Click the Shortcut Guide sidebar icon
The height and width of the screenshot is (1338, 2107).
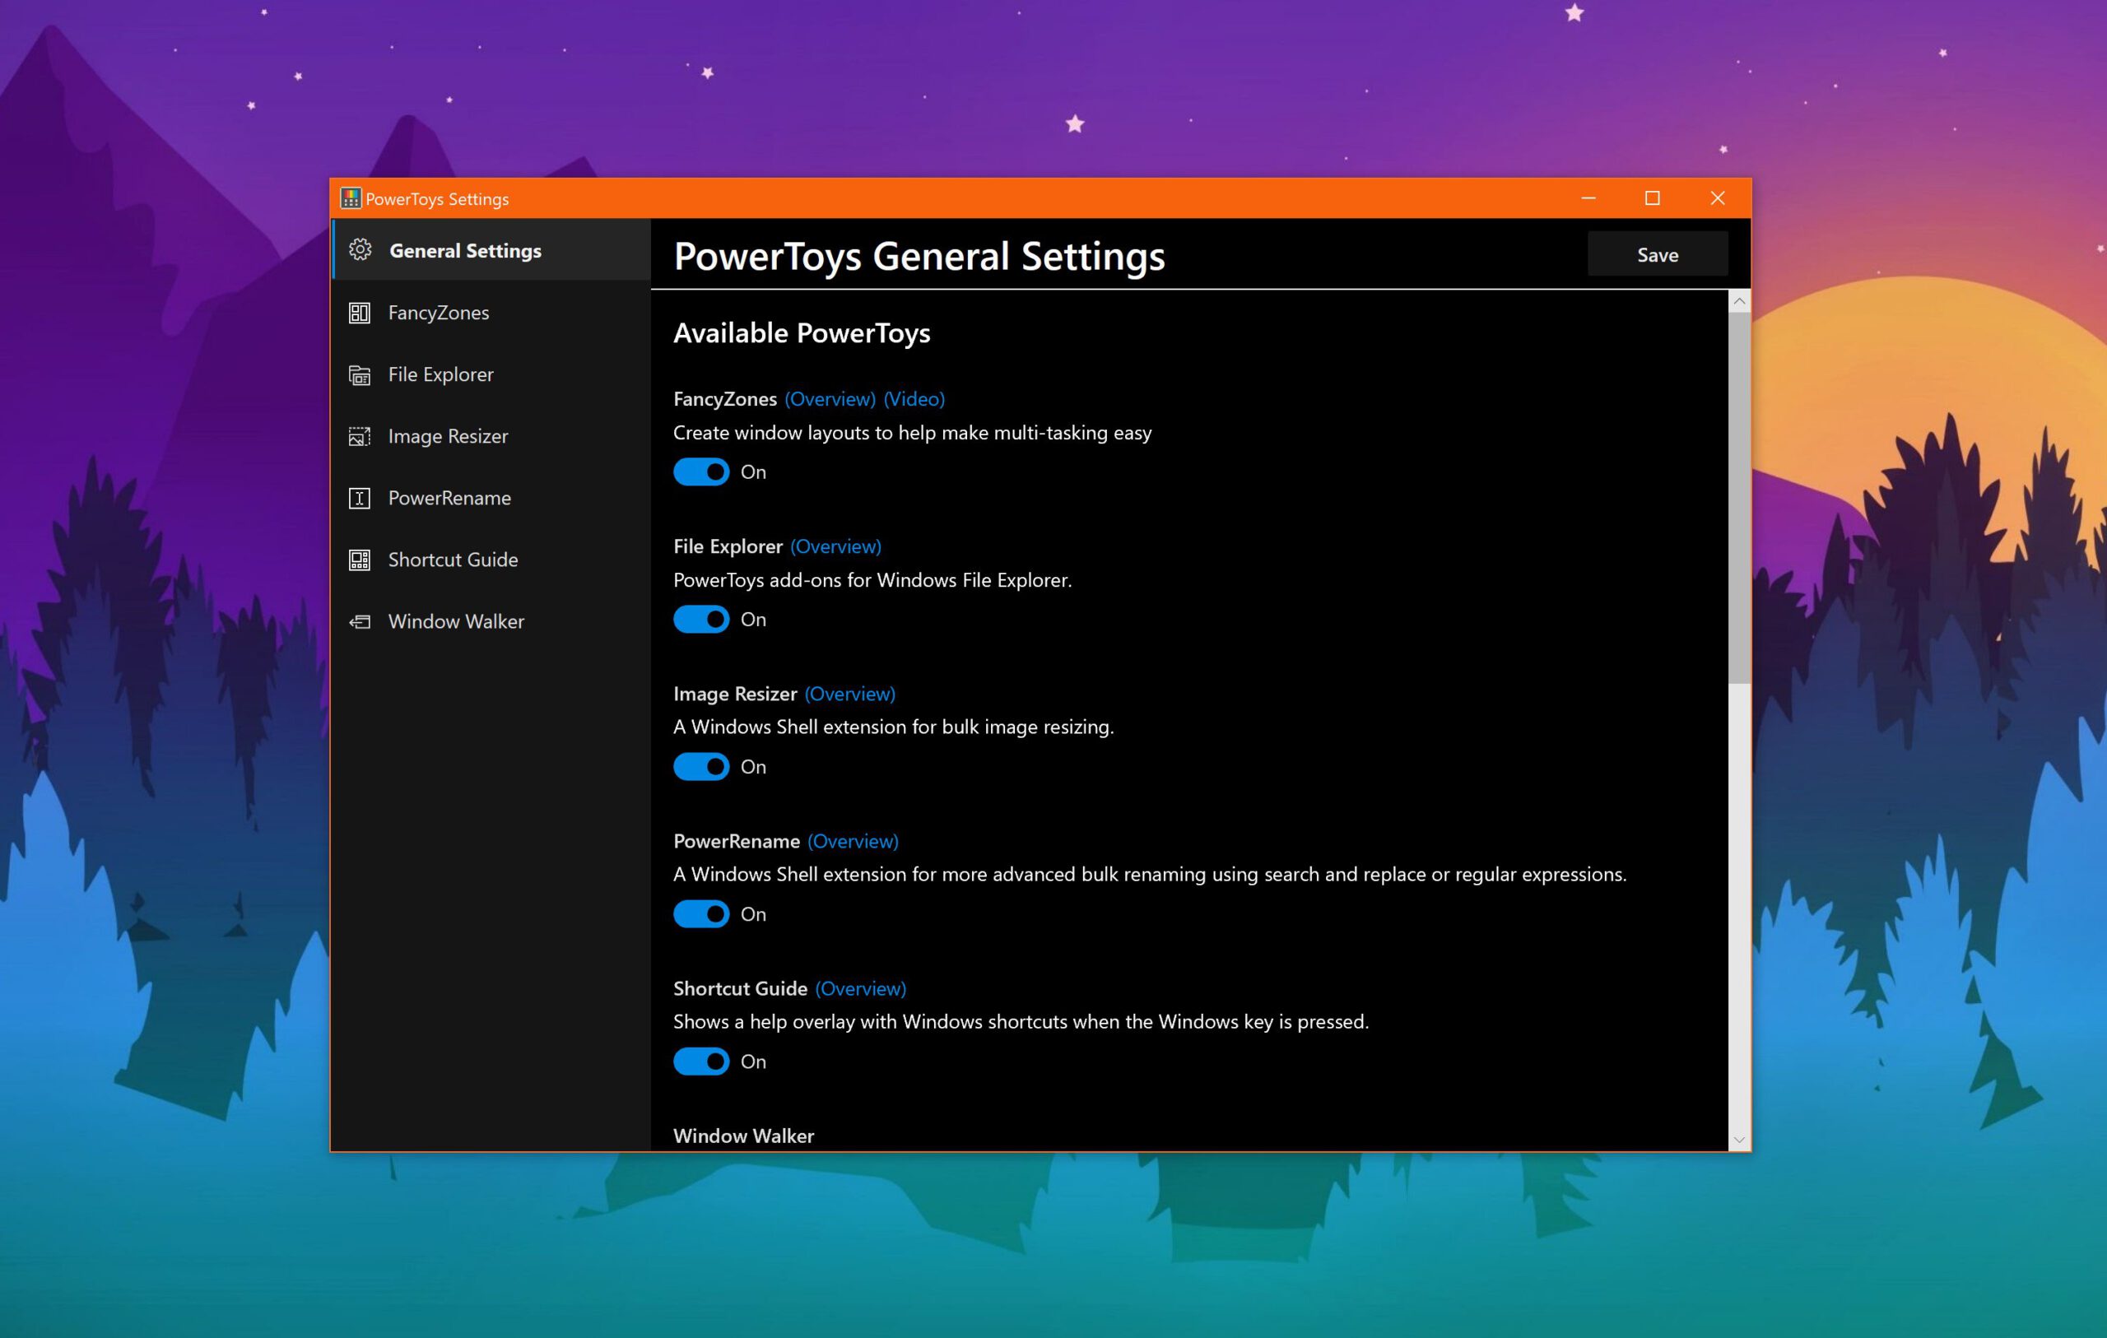[x=360, y=560]
